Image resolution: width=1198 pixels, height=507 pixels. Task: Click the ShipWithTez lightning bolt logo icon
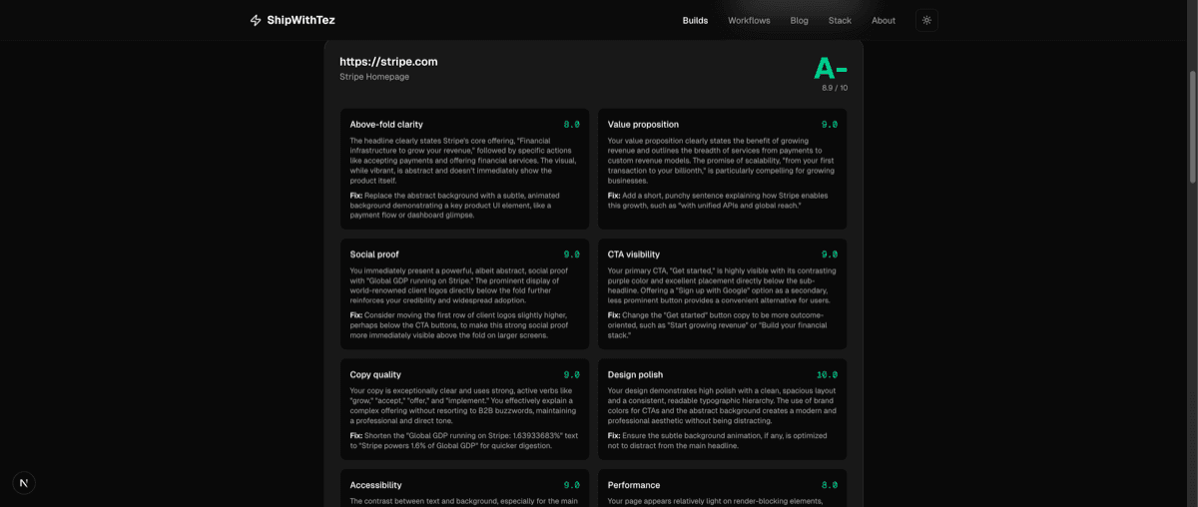coord(256,20)
